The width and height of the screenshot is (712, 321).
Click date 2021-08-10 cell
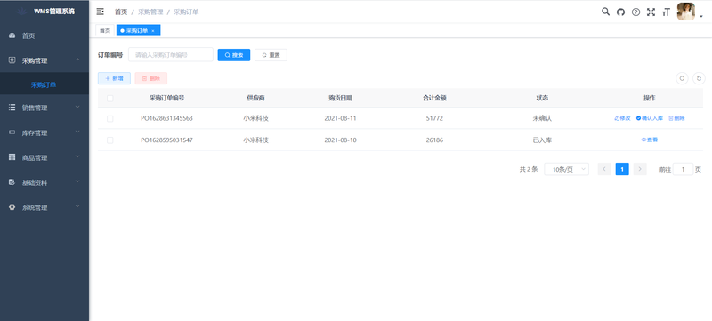341,140
